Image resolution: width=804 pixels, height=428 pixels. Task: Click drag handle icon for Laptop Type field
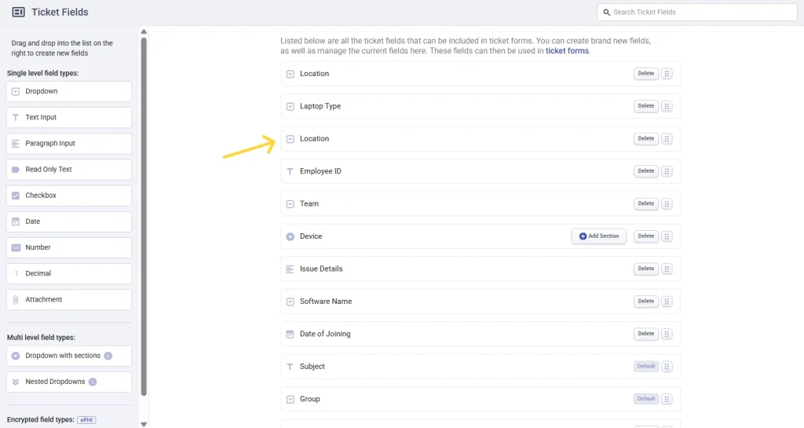[x=667, y=106]
